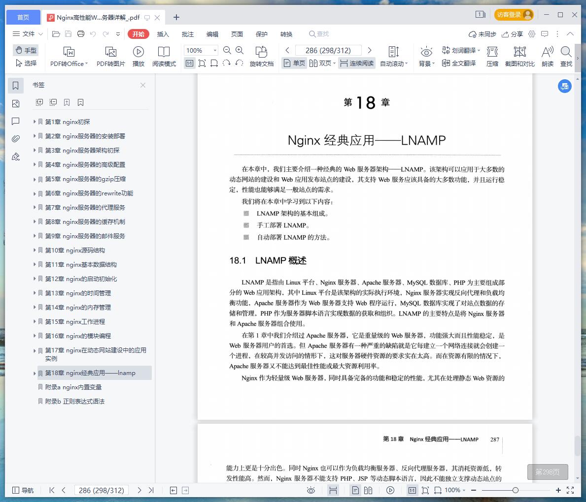Click the 查找 search box in menu bar

point(319,34)
